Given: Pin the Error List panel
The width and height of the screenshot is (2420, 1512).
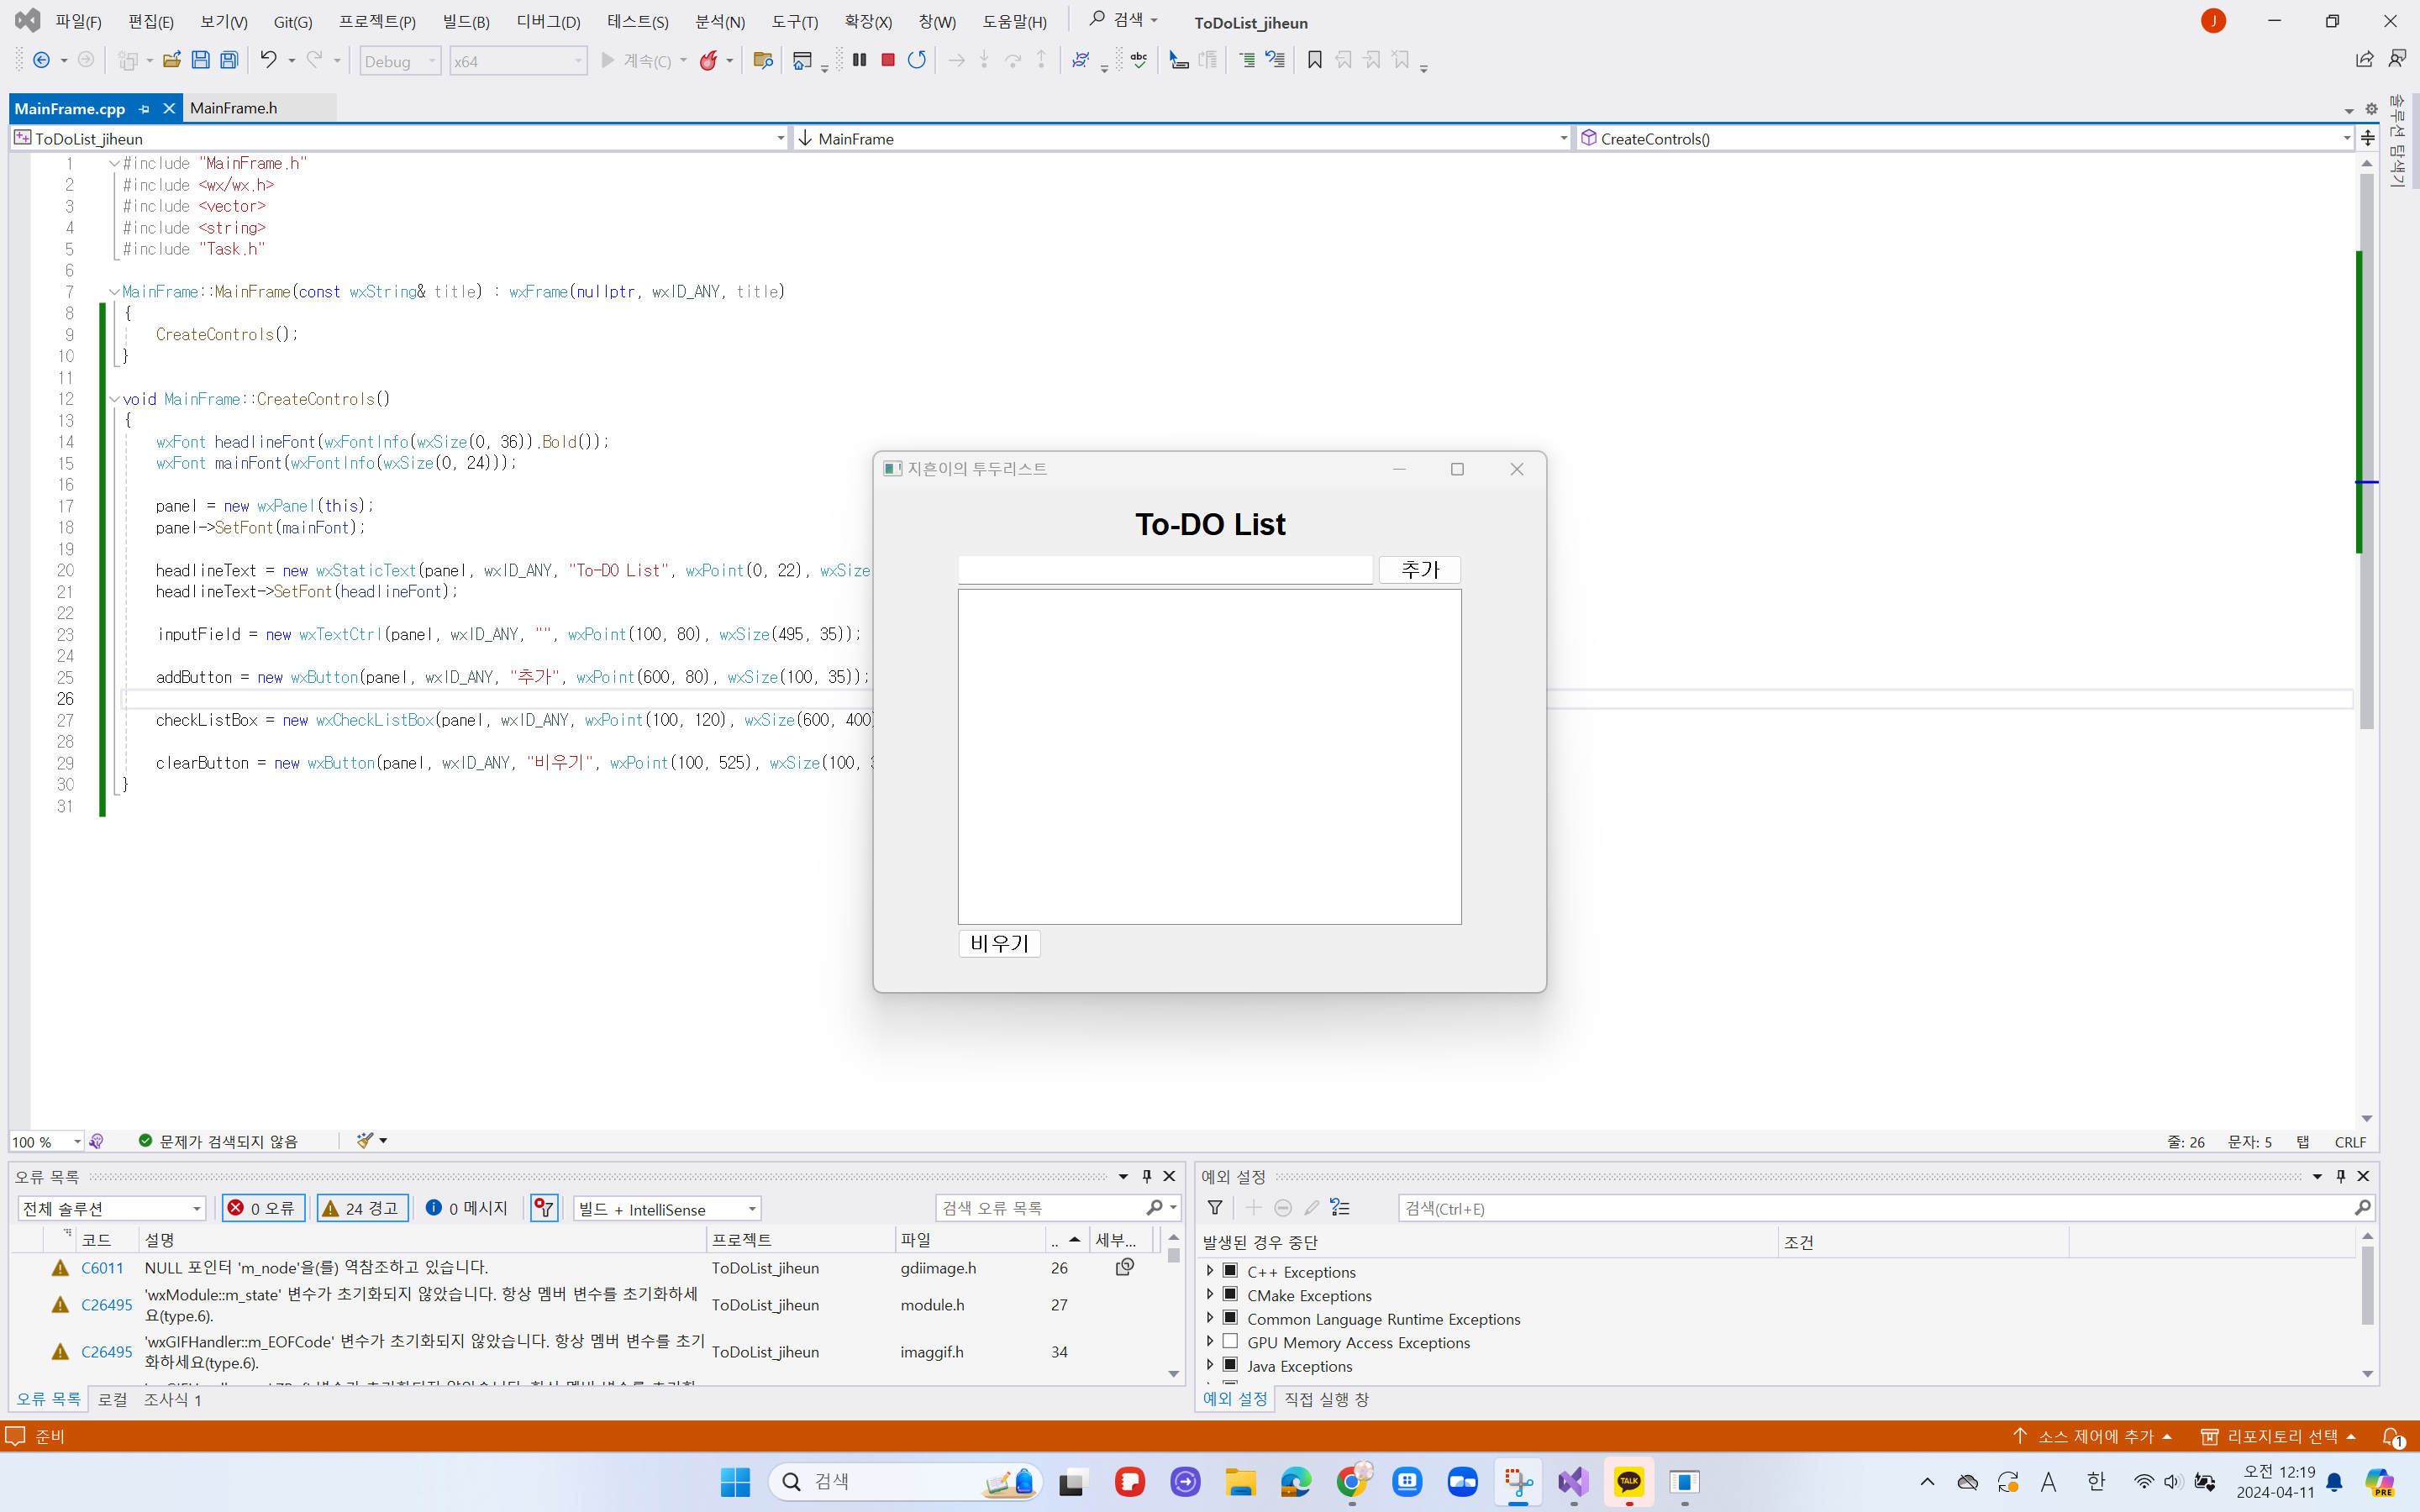Looking at the screenshot, I should coord(1147,1176).
